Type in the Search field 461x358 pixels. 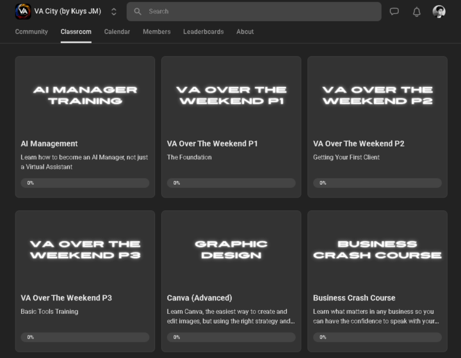[x=256, y=12]
